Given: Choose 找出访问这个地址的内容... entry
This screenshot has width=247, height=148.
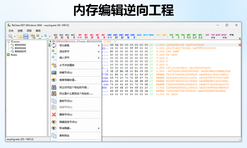Looking at the screenshot, I should (76, 87).
